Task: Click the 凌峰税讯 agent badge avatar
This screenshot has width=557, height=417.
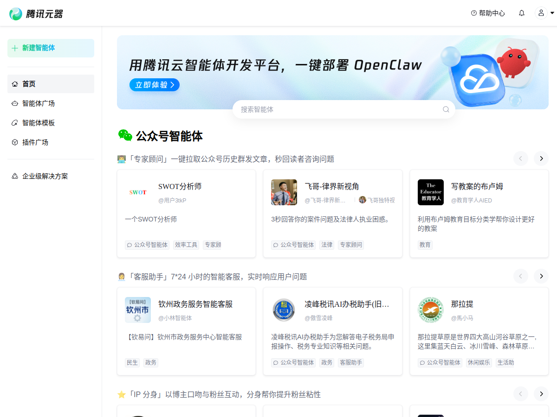Action: (x=284, y=310)
